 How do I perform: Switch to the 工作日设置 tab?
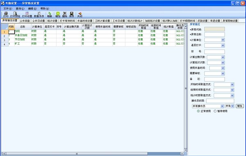click(119, 20)
